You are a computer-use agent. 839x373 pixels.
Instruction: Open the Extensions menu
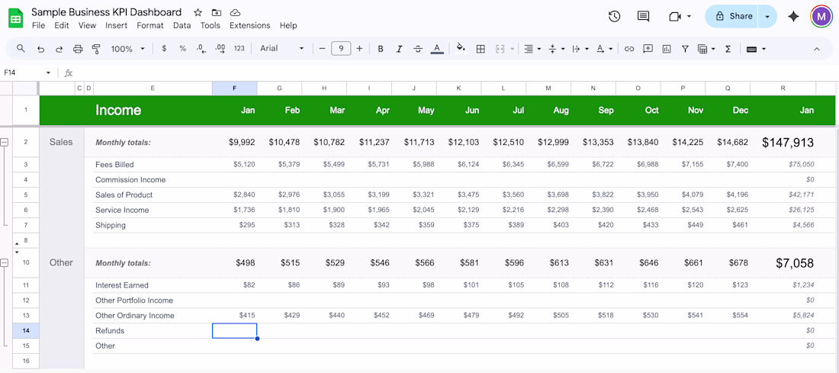249,25
